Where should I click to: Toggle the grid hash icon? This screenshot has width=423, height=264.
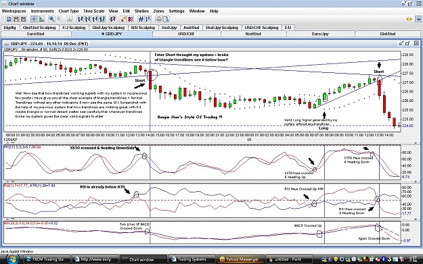point(141,19)
